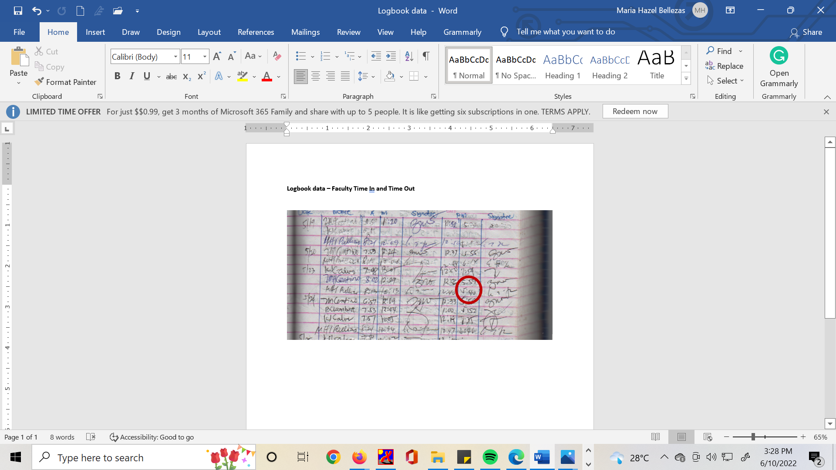Open the font size dropdown
Image resolution: width=836 pixels, height=470 pixels.
click(x=205, y=57)
